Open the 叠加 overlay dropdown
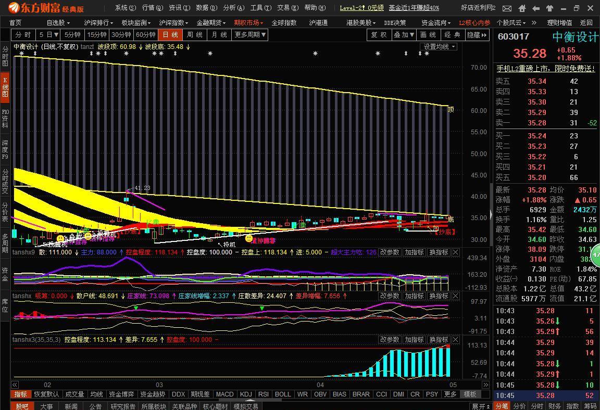 (405, 35)
